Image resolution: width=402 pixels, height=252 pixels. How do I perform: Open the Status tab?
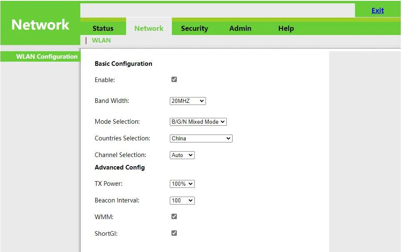click(103, 28)
